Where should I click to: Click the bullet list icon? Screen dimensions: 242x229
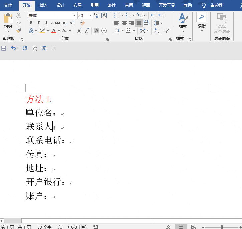coord(116,15)
